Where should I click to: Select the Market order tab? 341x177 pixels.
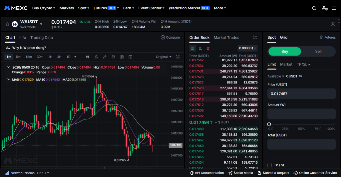pos(286,65)
